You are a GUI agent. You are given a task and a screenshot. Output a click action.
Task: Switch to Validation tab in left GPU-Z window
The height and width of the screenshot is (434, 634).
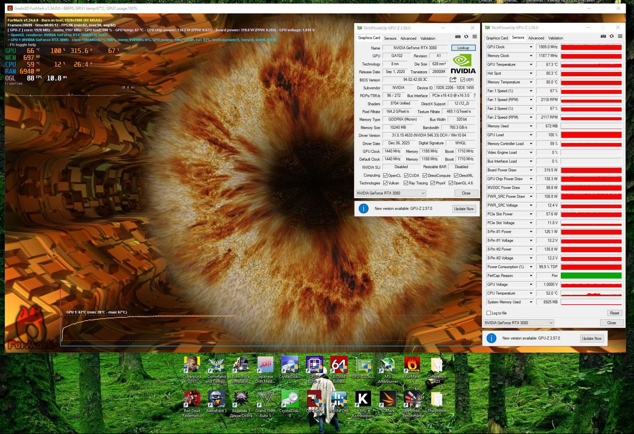[428, 38]
